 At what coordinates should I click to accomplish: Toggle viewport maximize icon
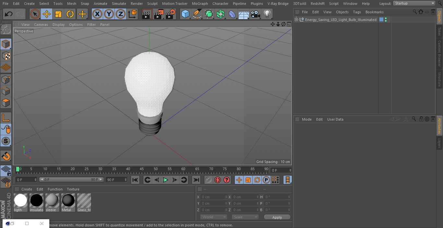click(x=289, y=24)
